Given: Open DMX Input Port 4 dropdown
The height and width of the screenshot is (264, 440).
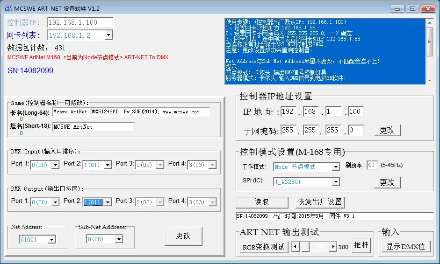Looking at the screenshot, I should click(x=212, y=165).
